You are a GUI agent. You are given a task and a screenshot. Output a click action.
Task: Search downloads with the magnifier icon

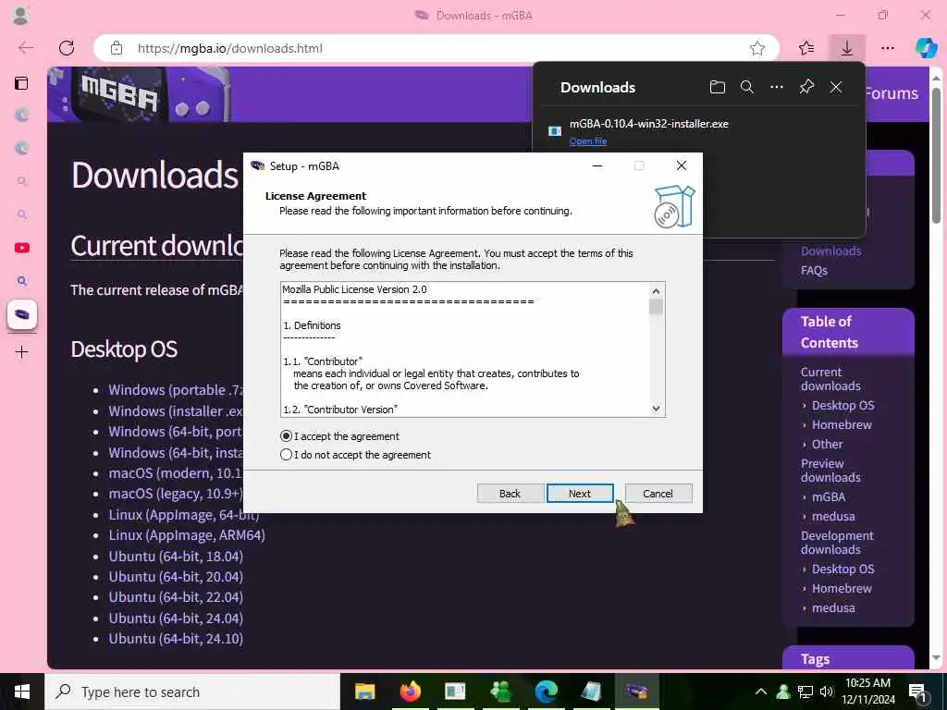click(x=747, y=87)
